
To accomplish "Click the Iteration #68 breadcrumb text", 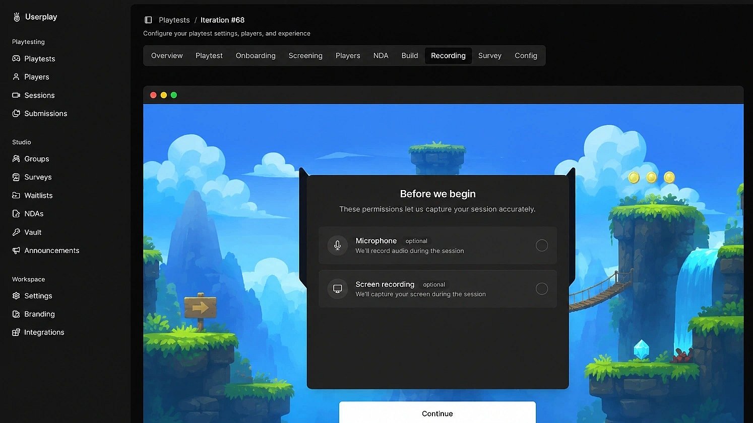I will pyautogui.click(x=222, y=20).
